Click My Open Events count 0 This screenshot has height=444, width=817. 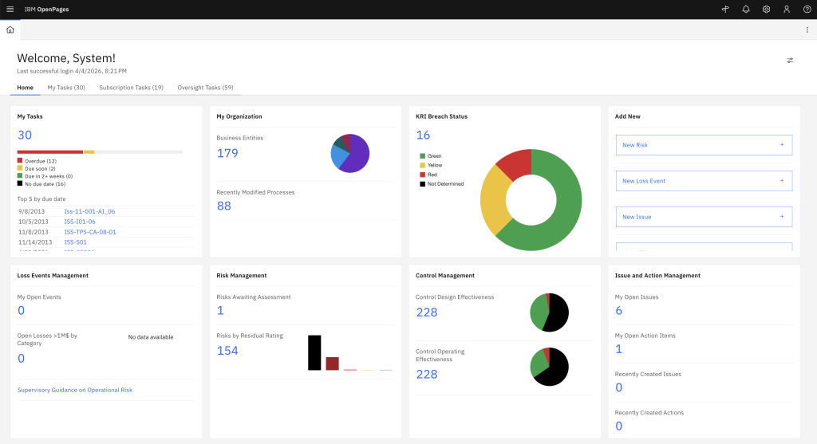coord(21,311)
